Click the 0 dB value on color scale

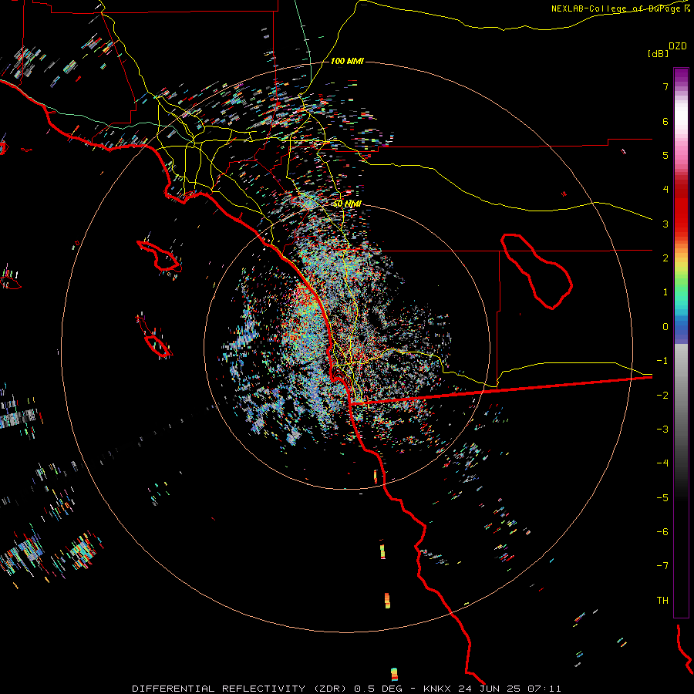pyautogui.click(x=665, y=327)
